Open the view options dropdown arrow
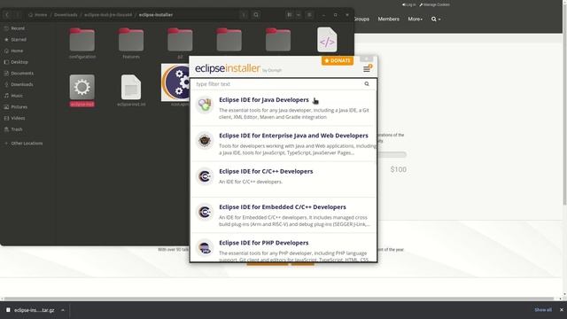The height and width of the screenshot is (319, 567). coord(299,15)
